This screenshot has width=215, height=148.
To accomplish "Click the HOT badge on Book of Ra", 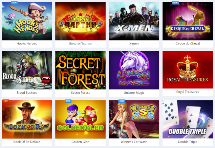I will 6,101.
